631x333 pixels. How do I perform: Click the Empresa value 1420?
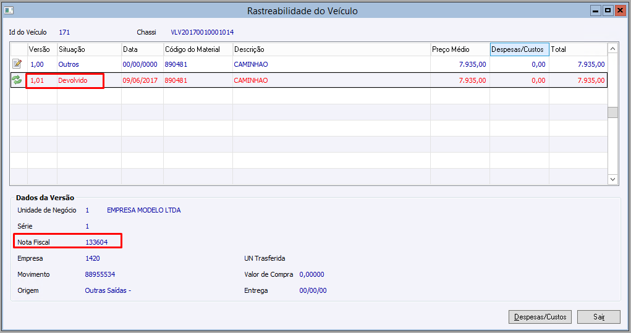[93, 258]
